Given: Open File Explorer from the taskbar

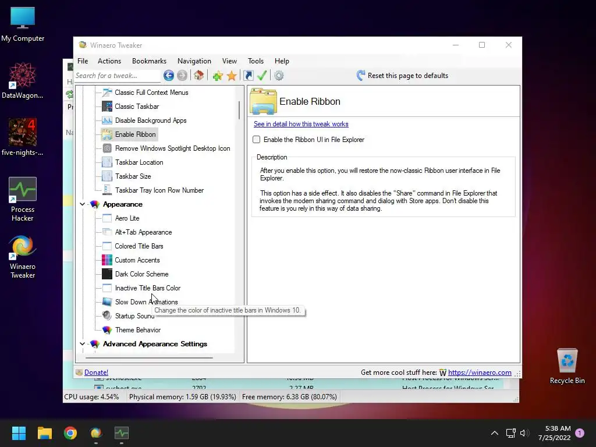Looking at the screenshot, I should pos(44,433).
